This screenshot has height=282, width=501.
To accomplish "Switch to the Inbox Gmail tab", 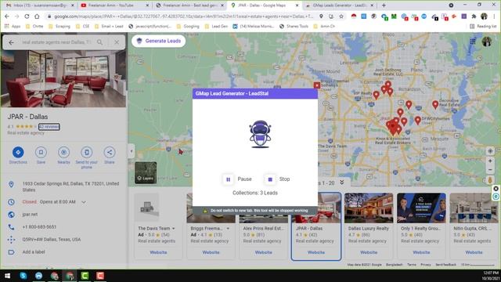I will (x=40, y=5).
